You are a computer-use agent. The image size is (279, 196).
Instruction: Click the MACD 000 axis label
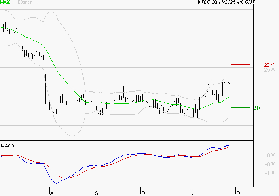[271, 155]
